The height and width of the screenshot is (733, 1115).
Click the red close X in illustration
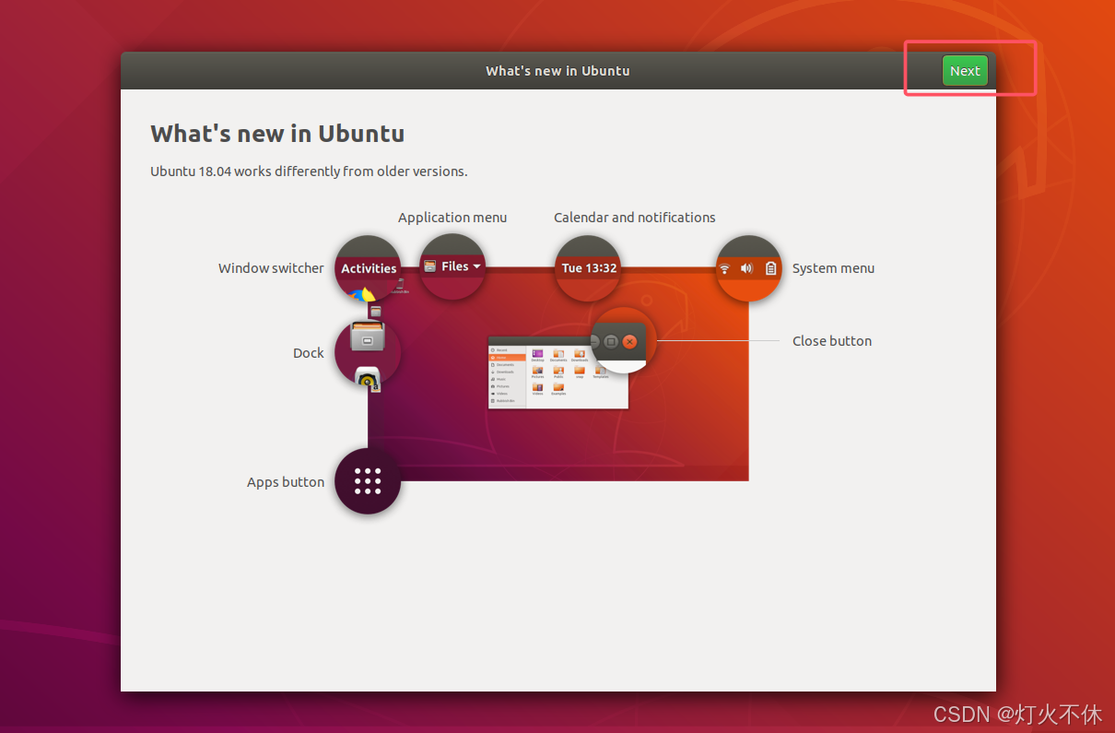tap(630, 341)
